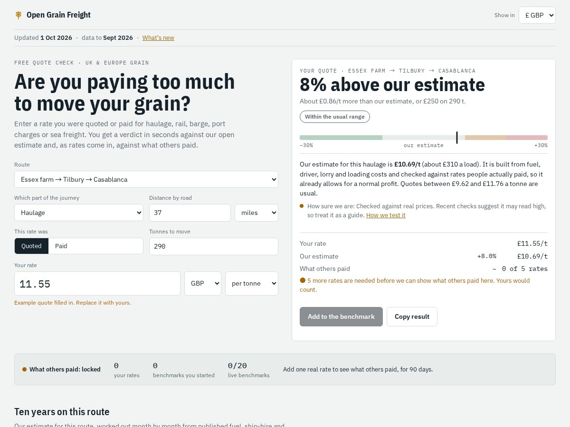The height and width of the screenshot is (427, 570).
Task: Click the green below-estimate segment of the scale
Action: (x=341, y=138)
